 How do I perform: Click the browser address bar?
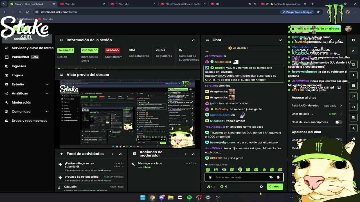157,12
